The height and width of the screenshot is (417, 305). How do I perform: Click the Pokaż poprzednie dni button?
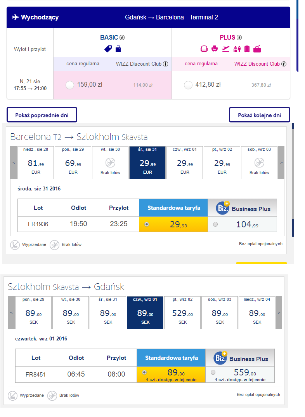pos(42,115)
